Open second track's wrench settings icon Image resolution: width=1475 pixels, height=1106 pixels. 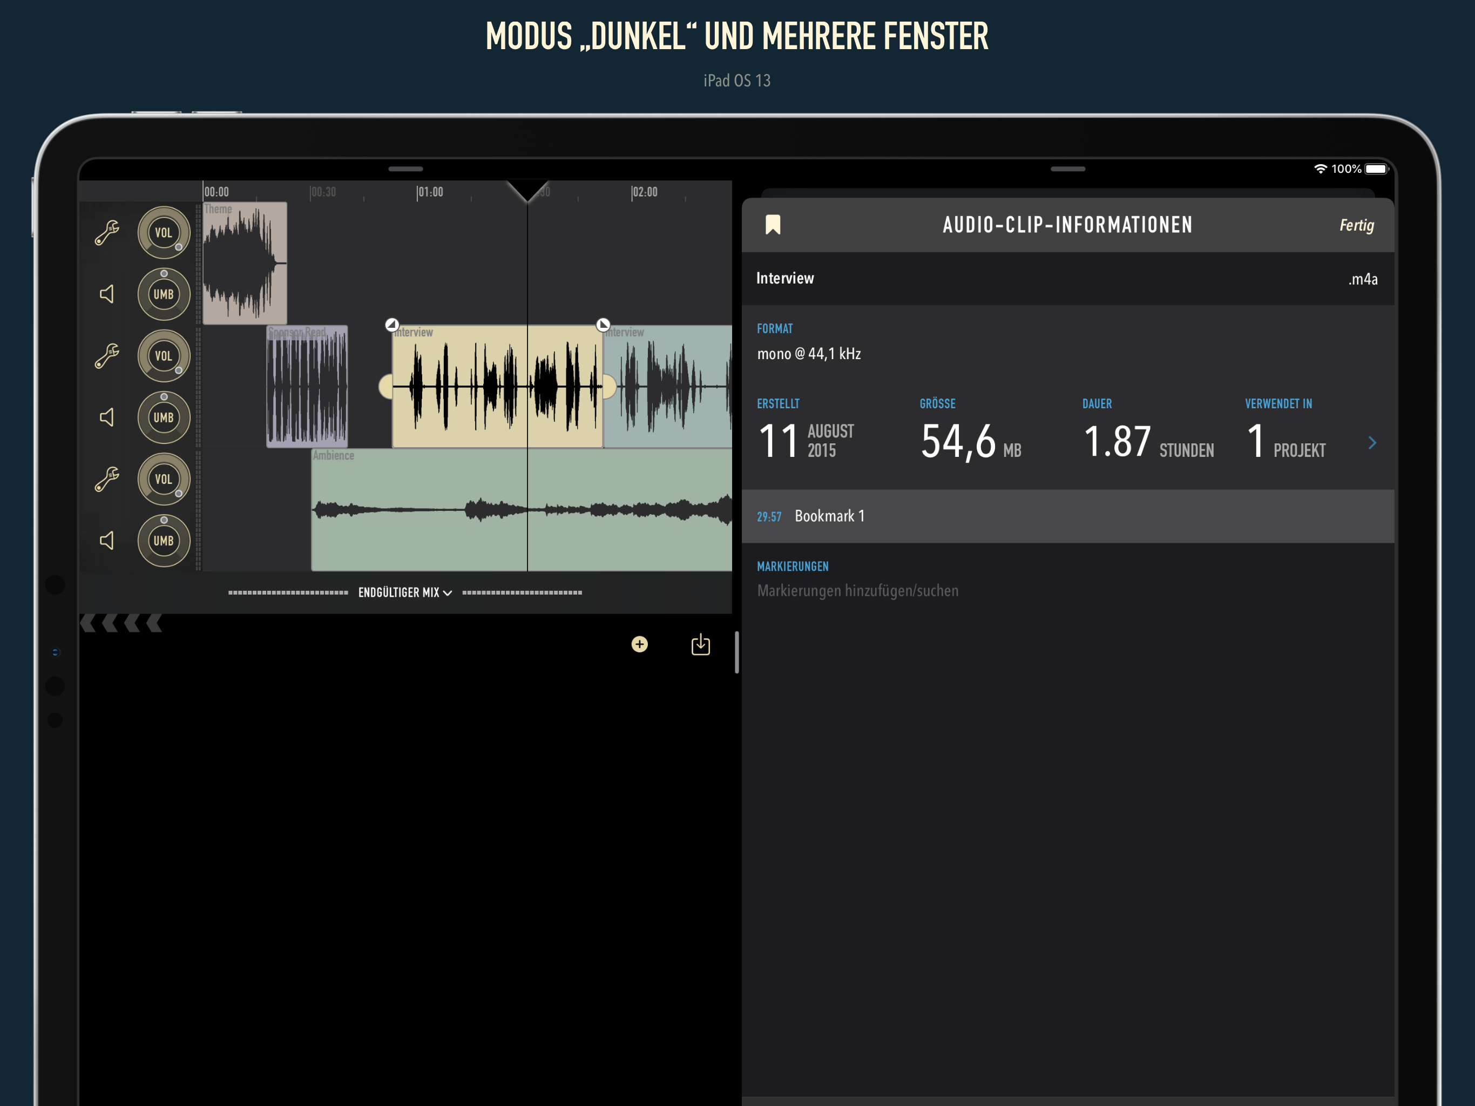pyautogui.click(x=107, y=356)
